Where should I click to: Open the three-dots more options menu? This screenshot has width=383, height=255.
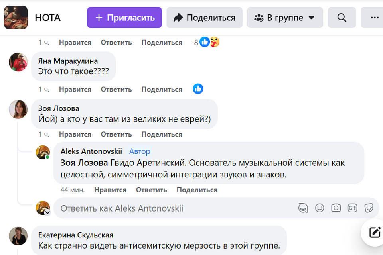374,18
